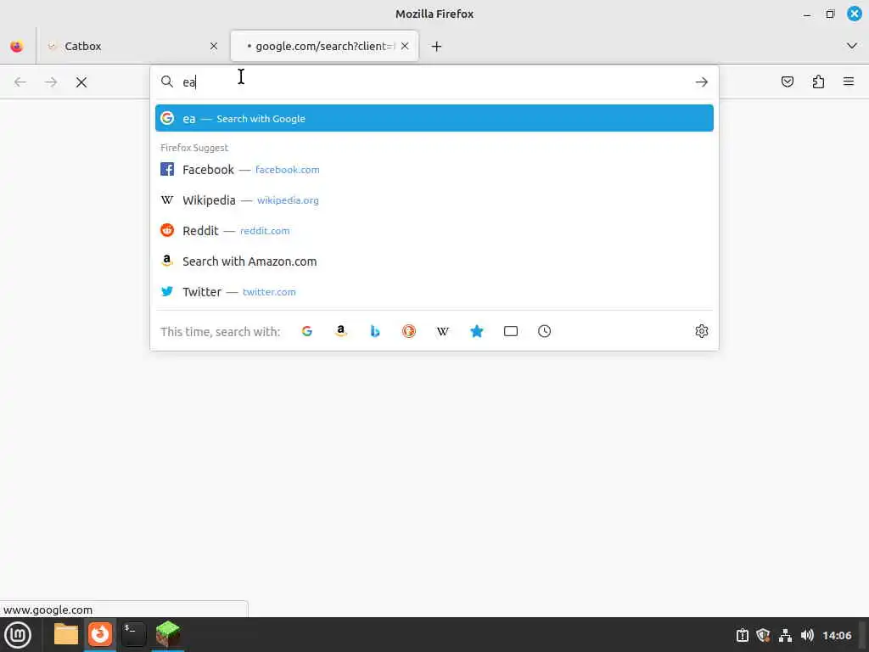
Task: Search open tabs using the tab icon
Action: click(x=510, y=331)
